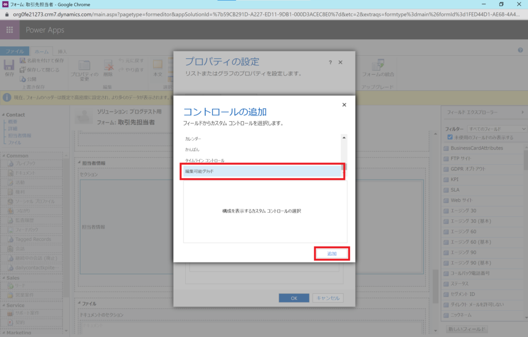Select 編集可能グリッド in the control list
The height and width of the screenshot is (337, 528).
[x=262, y=171]
